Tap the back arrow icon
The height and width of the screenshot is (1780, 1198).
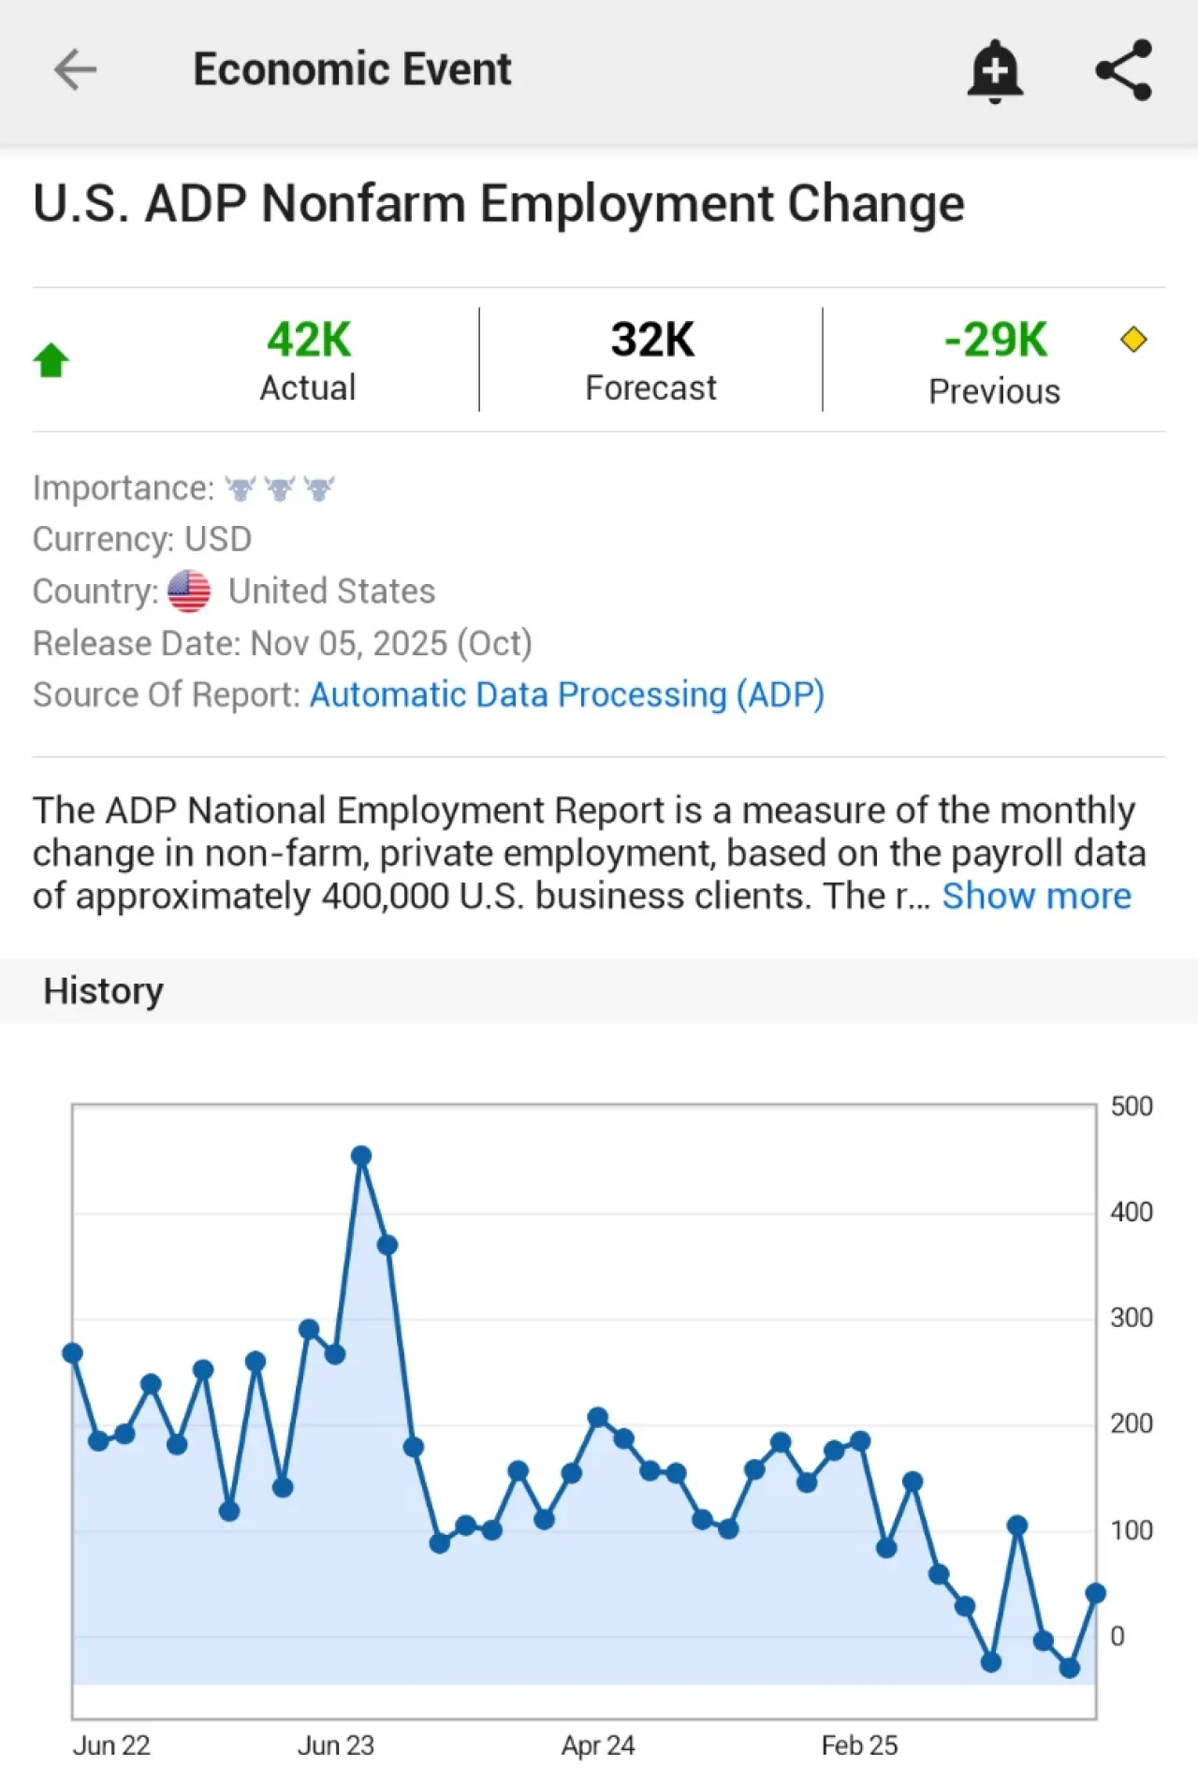point(76,70)
